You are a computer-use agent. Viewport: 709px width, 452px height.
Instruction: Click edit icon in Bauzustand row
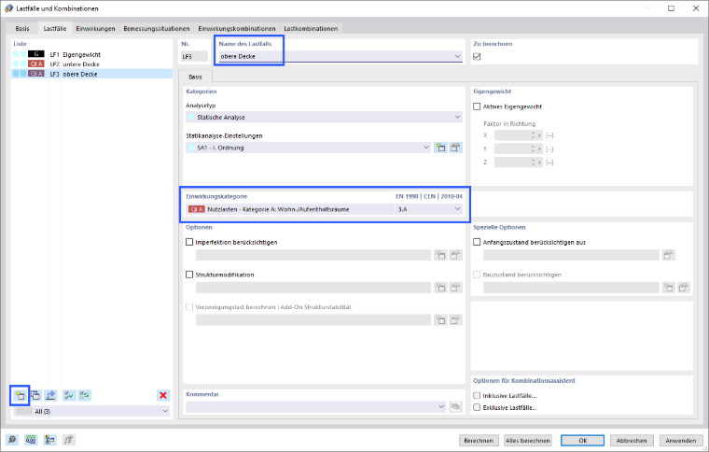(x=683, y=288)
